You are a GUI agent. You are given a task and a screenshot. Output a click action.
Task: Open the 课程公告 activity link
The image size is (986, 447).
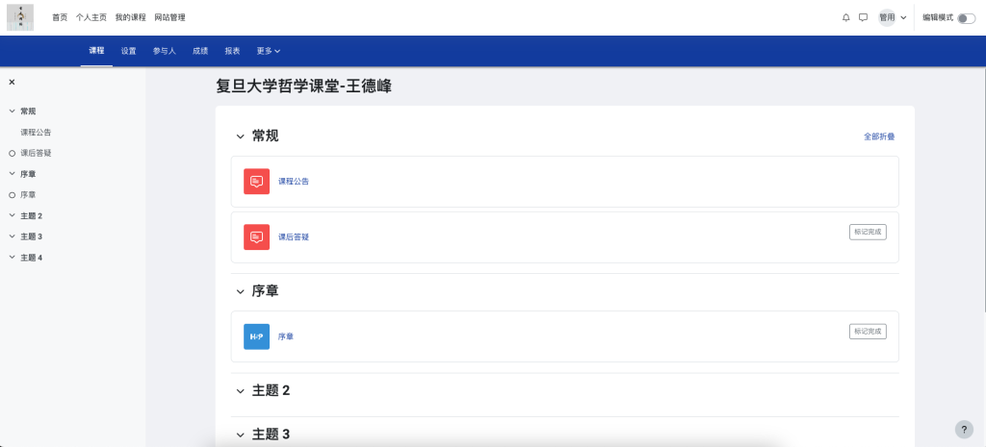[294, 182]
